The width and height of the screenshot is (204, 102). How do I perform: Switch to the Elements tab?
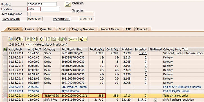[x=14, y=29]
